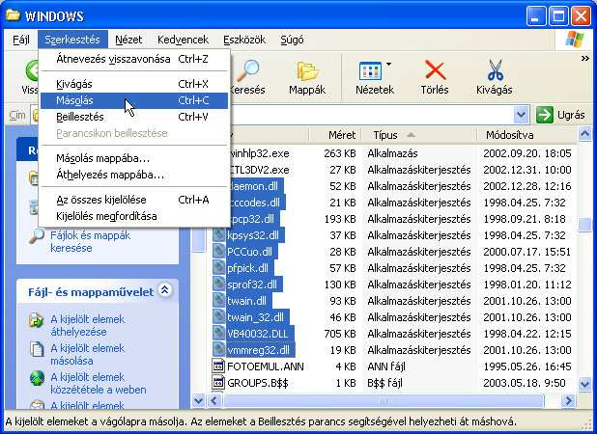Open the Nézet menu

[x=128, y=40]
